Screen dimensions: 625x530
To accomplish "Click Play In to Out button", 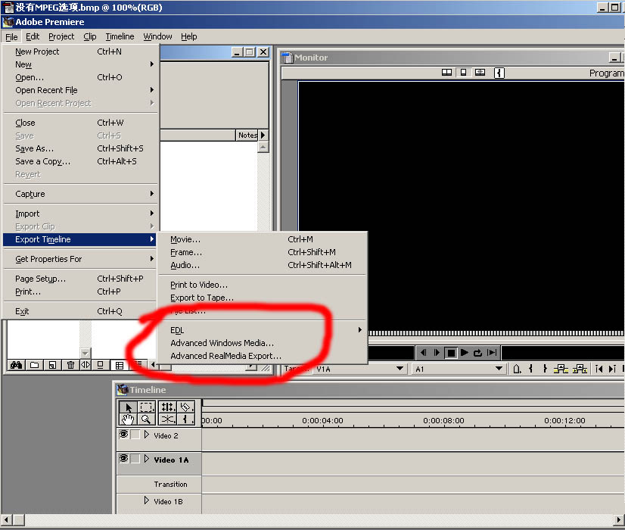I will (493, 353).
